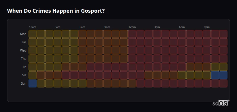Click the Saturday 12am heatmap cell
237x112 pixels.
(x=33, y=75)
